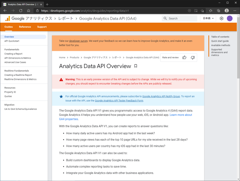Open the 日本語 language dropdown
Screen dimensions: 240x181
(208, 18)
